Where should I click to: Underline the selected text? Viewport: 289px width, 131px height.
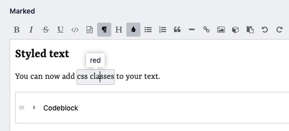point(60,29)
